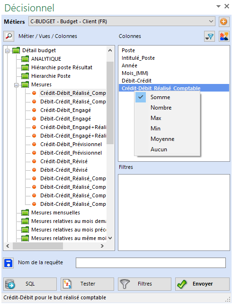
Task: Open the Métiers C-BUDGET dropdown
Action: point(122,21)
